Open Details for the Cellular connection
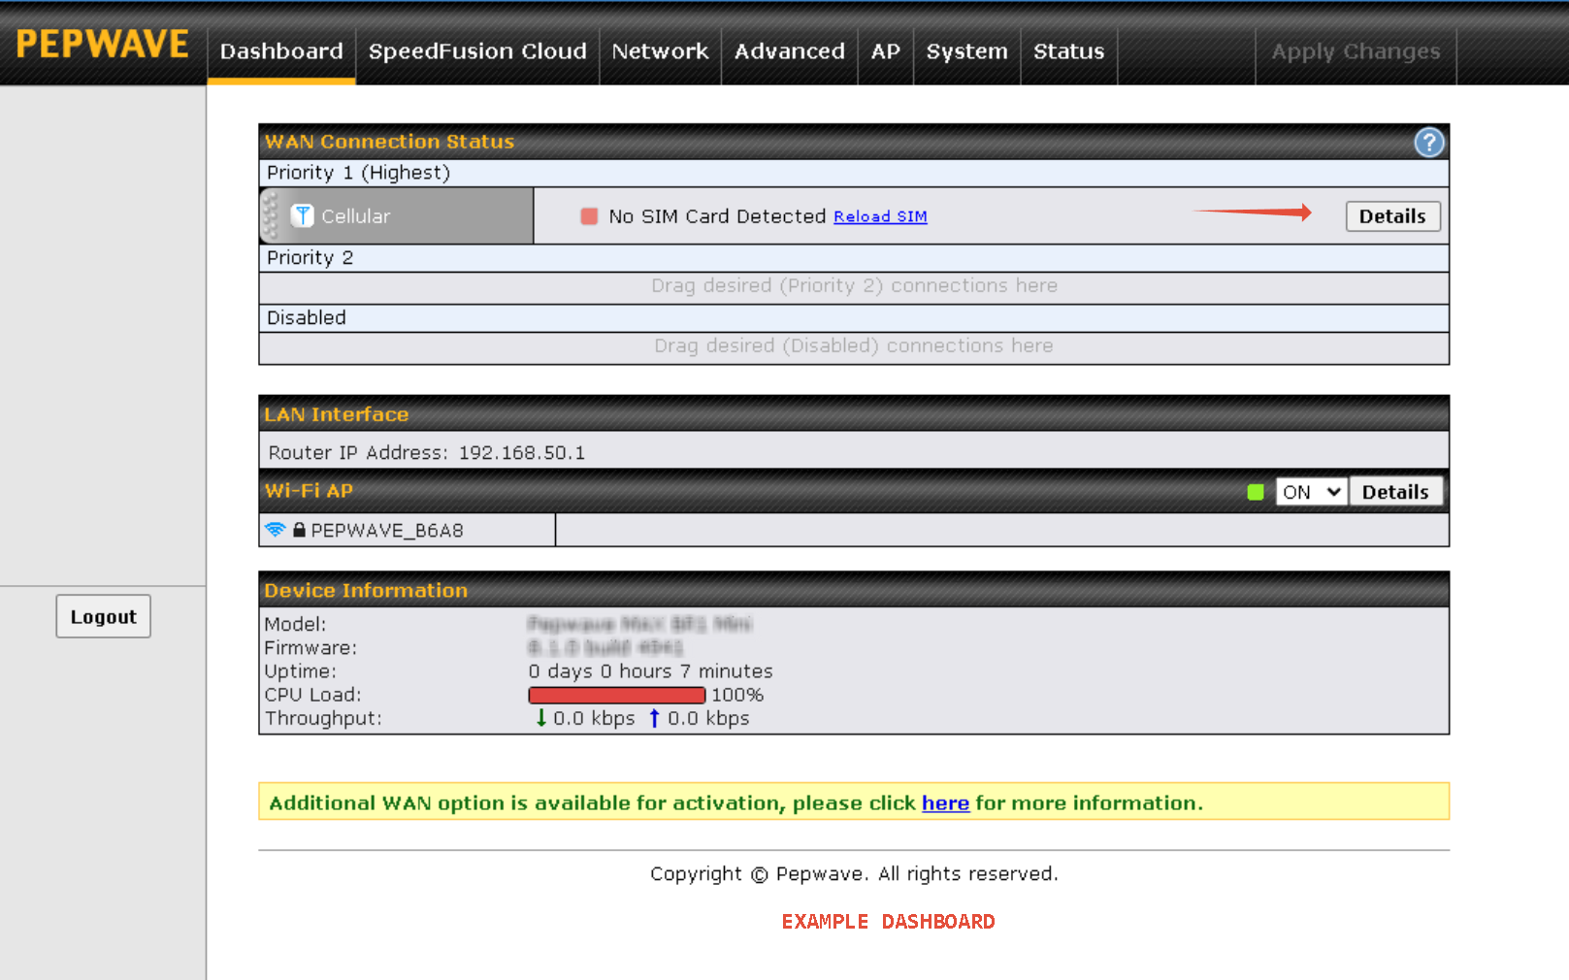Image resolution: width=1569 pixels, height=980 pixels. tap(1392, 216)
